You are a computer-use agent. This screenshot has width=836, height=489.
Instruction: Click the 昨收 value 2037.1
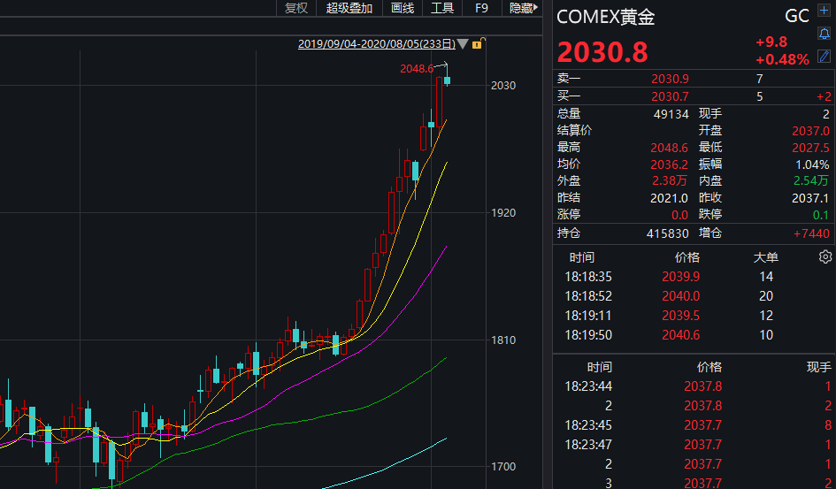(x=810, y=198)
